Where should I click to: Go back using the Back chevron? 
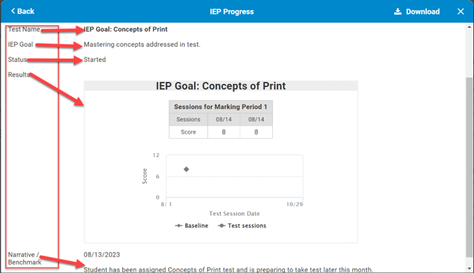[13, 11]
